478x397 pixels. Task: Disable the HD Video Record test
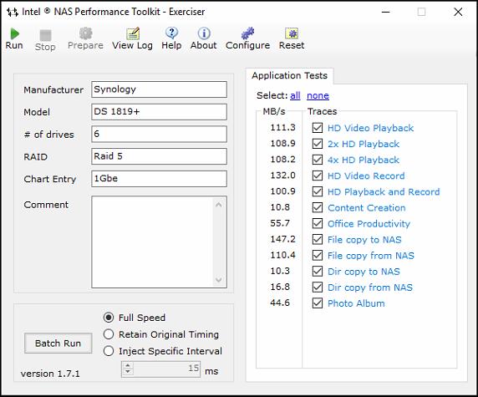point(318,176)
